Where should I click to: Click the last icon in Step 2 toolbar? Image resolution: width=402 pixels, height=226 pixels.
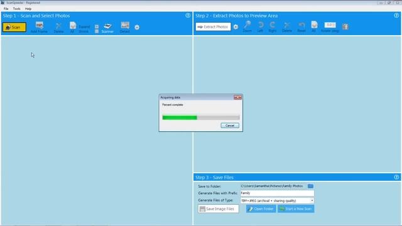[x=345, y=26]
